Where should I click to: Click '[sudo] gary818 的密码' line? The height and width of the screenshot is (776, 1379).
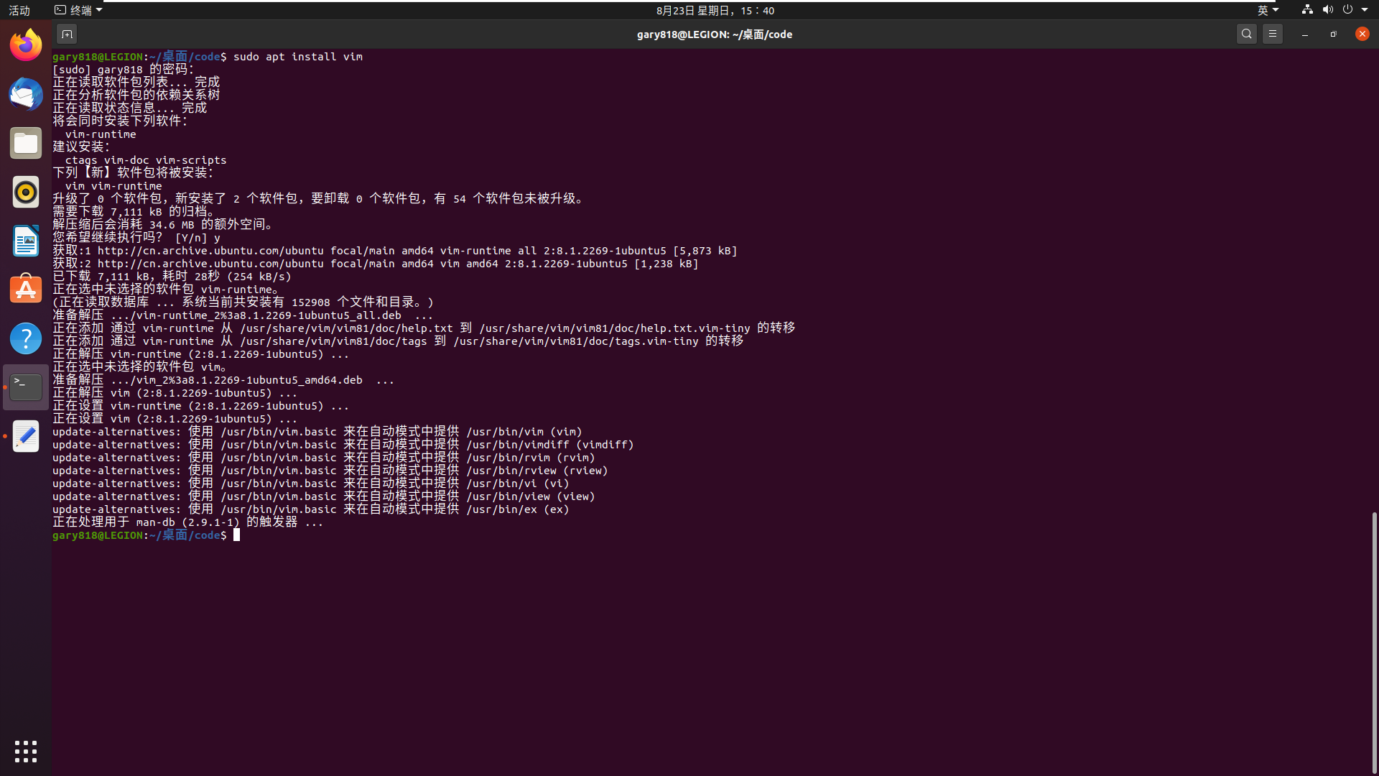124,70
